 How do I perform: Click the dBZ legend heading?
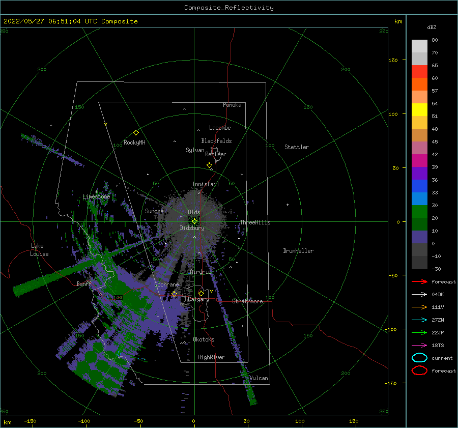432,27
